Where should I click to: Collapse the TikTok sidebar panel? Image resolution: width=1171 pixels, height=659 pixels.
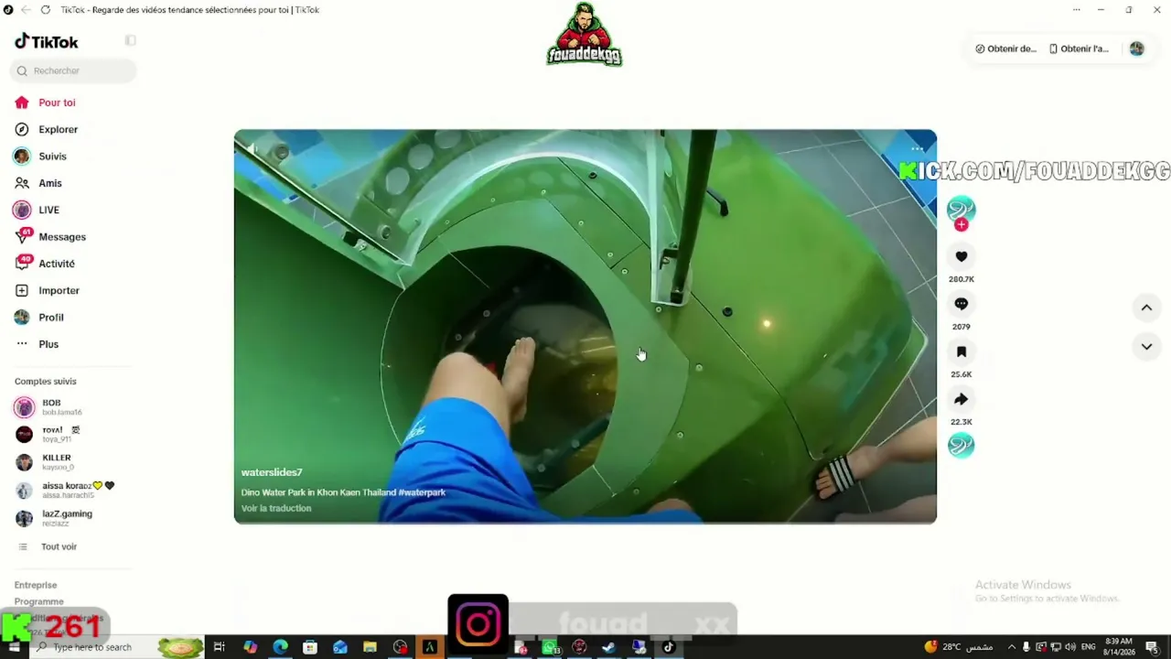point(130,41)
